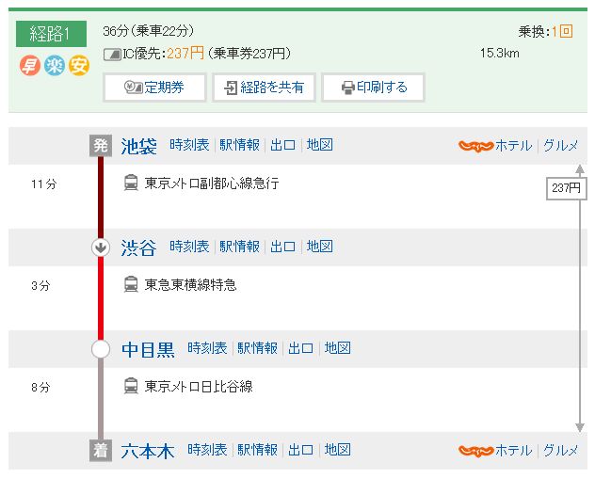595x479 pixels.
Task: Click the 安 (cheap) route badge icon
Action: [78, 67]
